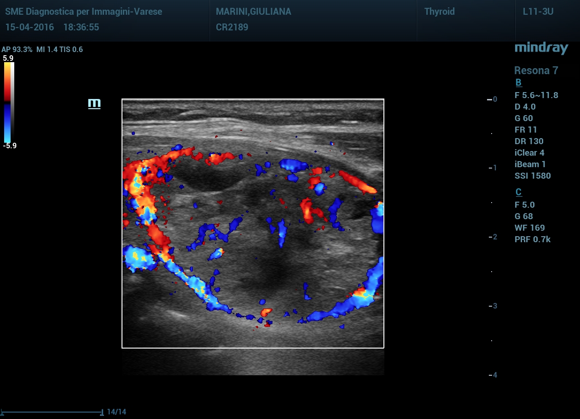Select the depth D 4.0 setting
580x419 pixels.
tap(525, 107)
